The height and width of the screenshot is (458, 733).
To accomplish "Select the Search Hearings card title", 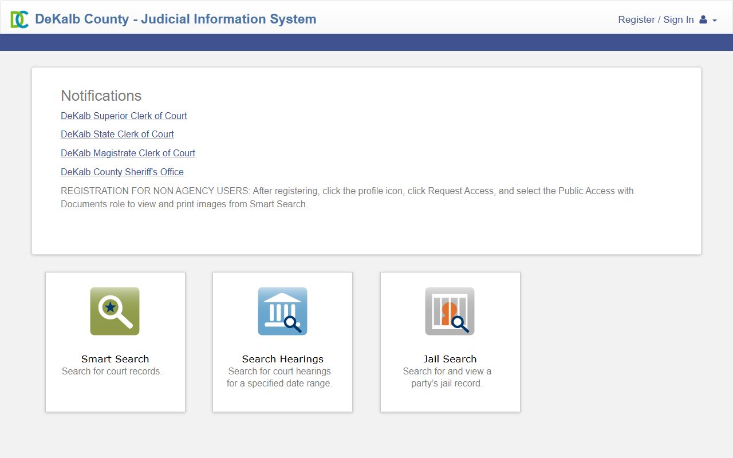I will pos(283,359).
